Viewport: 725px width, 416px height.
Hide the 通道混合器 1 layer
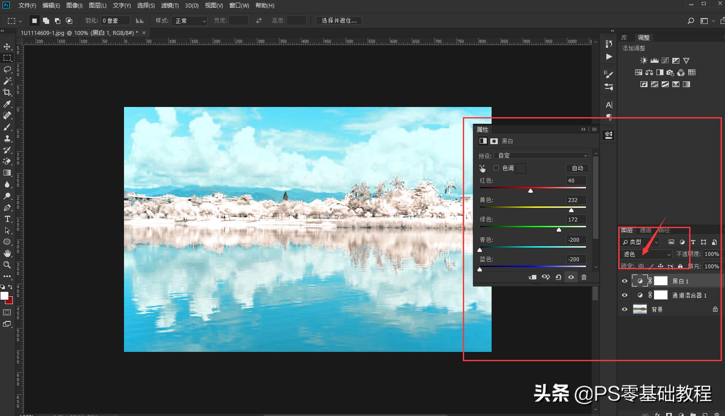tap(624, 295)
